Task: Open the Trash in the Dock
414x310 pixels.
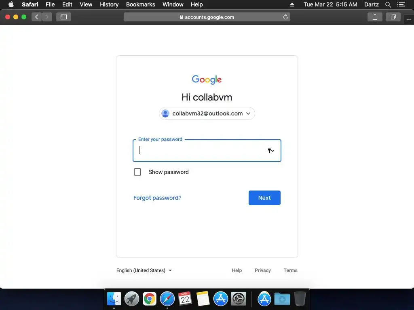Action: 300,299
